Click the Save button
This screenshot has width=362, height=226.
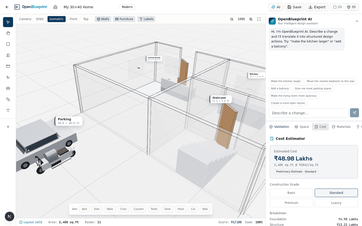coord(294,7)
